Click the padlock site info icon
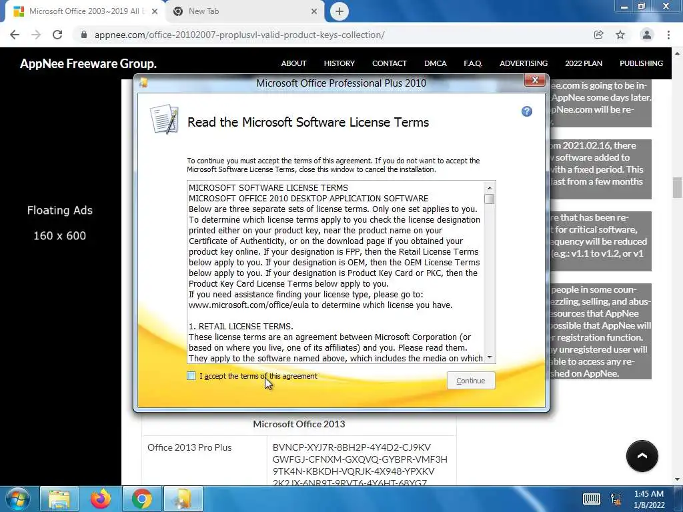The height and width of the screenshot is (512, 683). [x=84, y=35]
